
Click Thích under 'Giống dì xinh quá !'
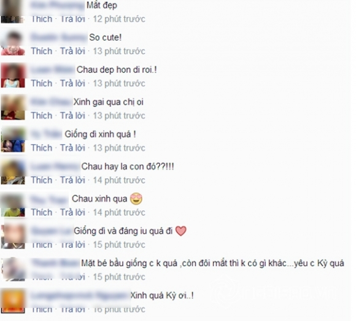point(42,148)
